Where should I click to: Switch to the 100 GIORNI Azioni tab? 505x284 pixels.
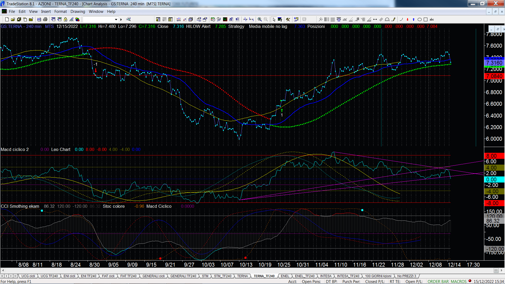click(378, 276)
